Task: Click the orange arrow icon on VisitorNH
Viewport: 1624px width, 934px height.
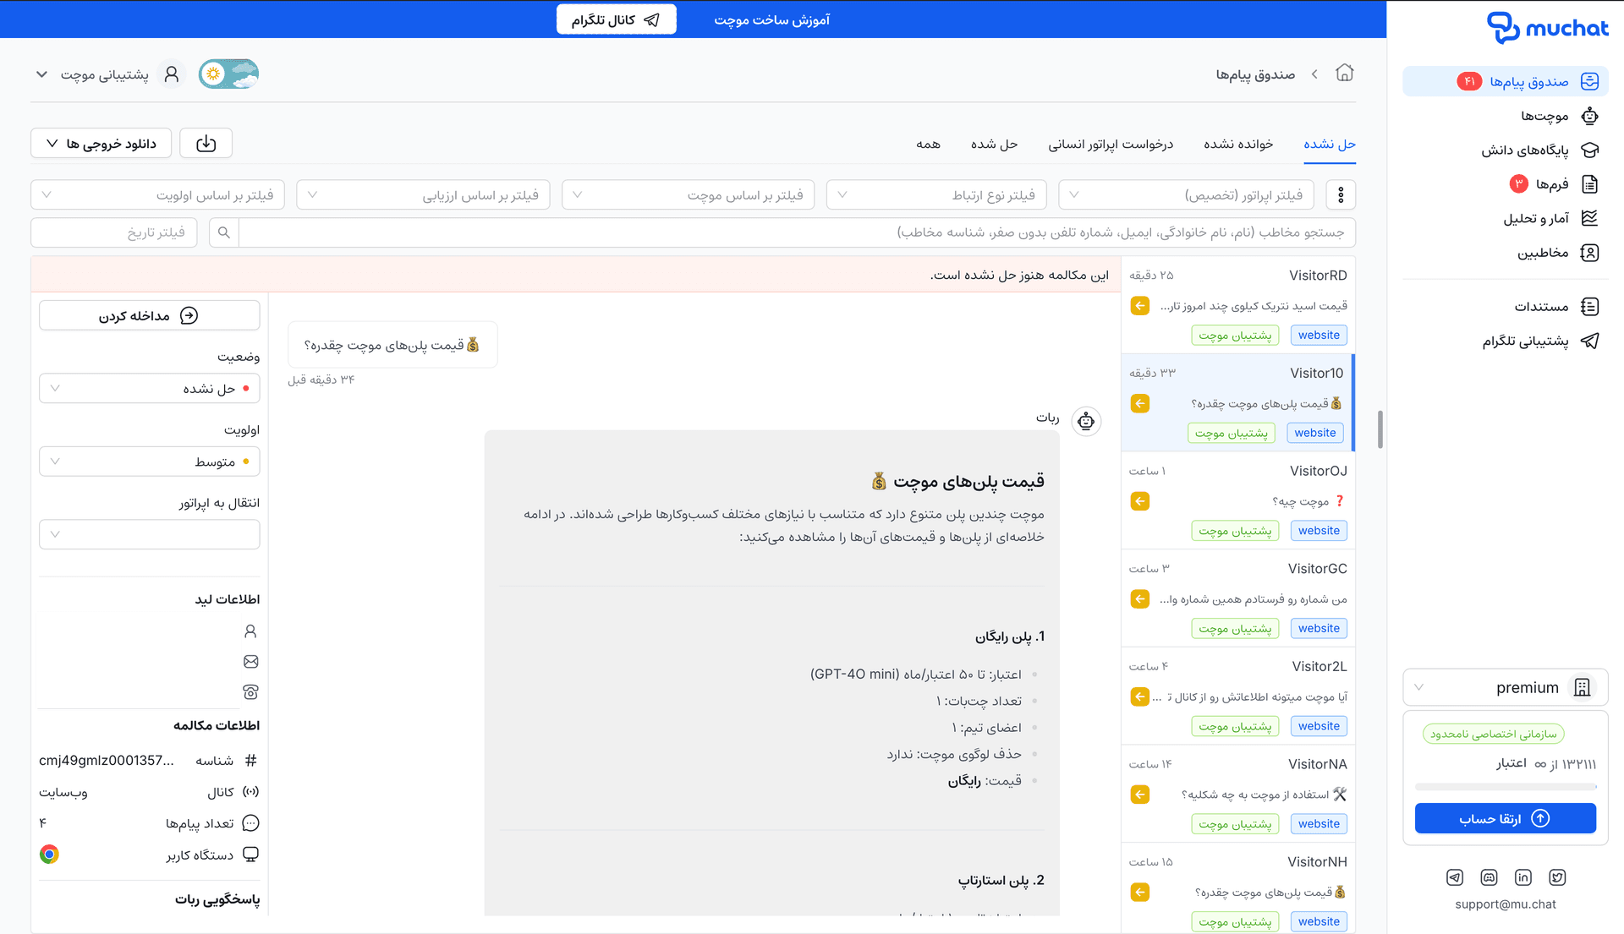Action: (x=1140, y=892)
